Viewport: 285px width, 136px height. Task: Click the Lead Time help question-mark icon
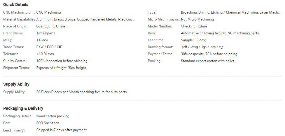(22, 131)
